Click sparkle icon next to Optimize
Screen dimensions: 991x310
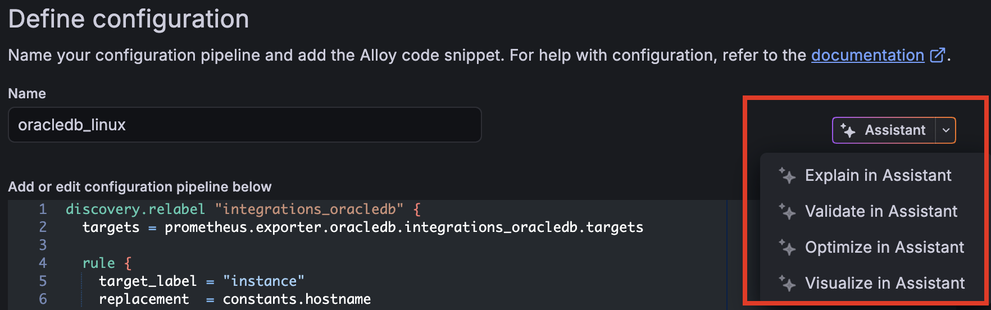(x=787, y=247)
